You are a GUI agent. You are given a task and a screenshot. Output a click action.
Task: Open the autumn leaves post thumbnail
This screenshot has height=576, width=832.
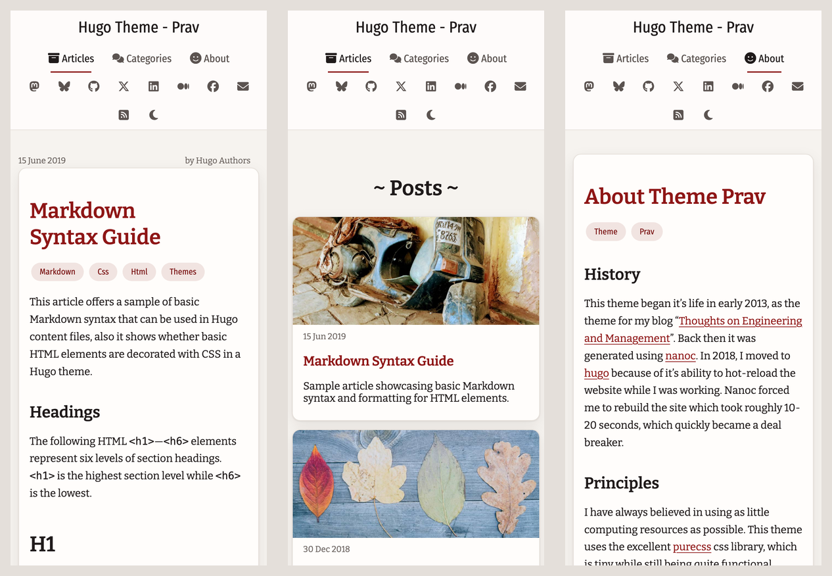pos(416,484)
